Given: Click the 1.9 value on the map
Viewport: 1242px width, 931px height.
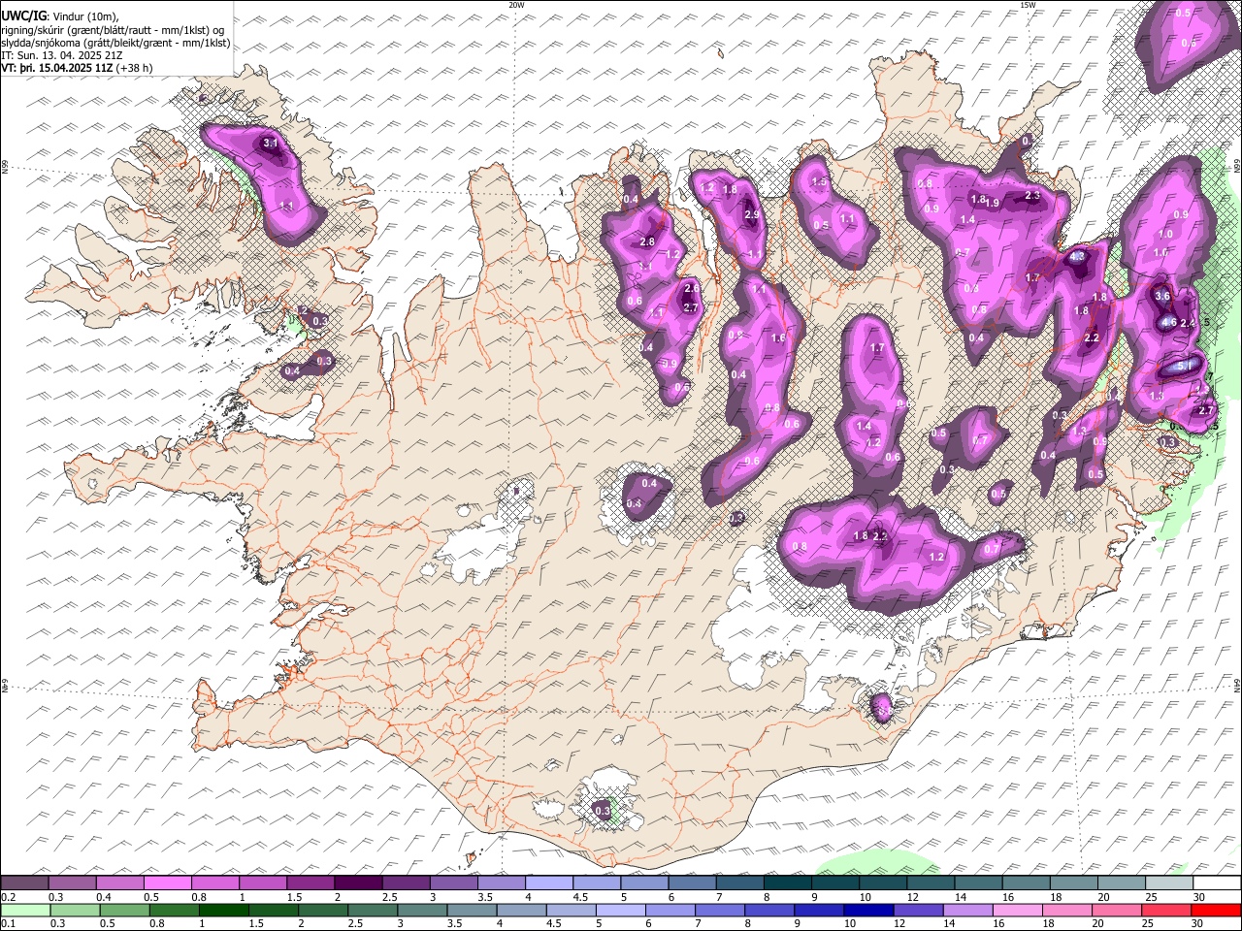Looking at the screenshot, I should (x=992, y=203).
